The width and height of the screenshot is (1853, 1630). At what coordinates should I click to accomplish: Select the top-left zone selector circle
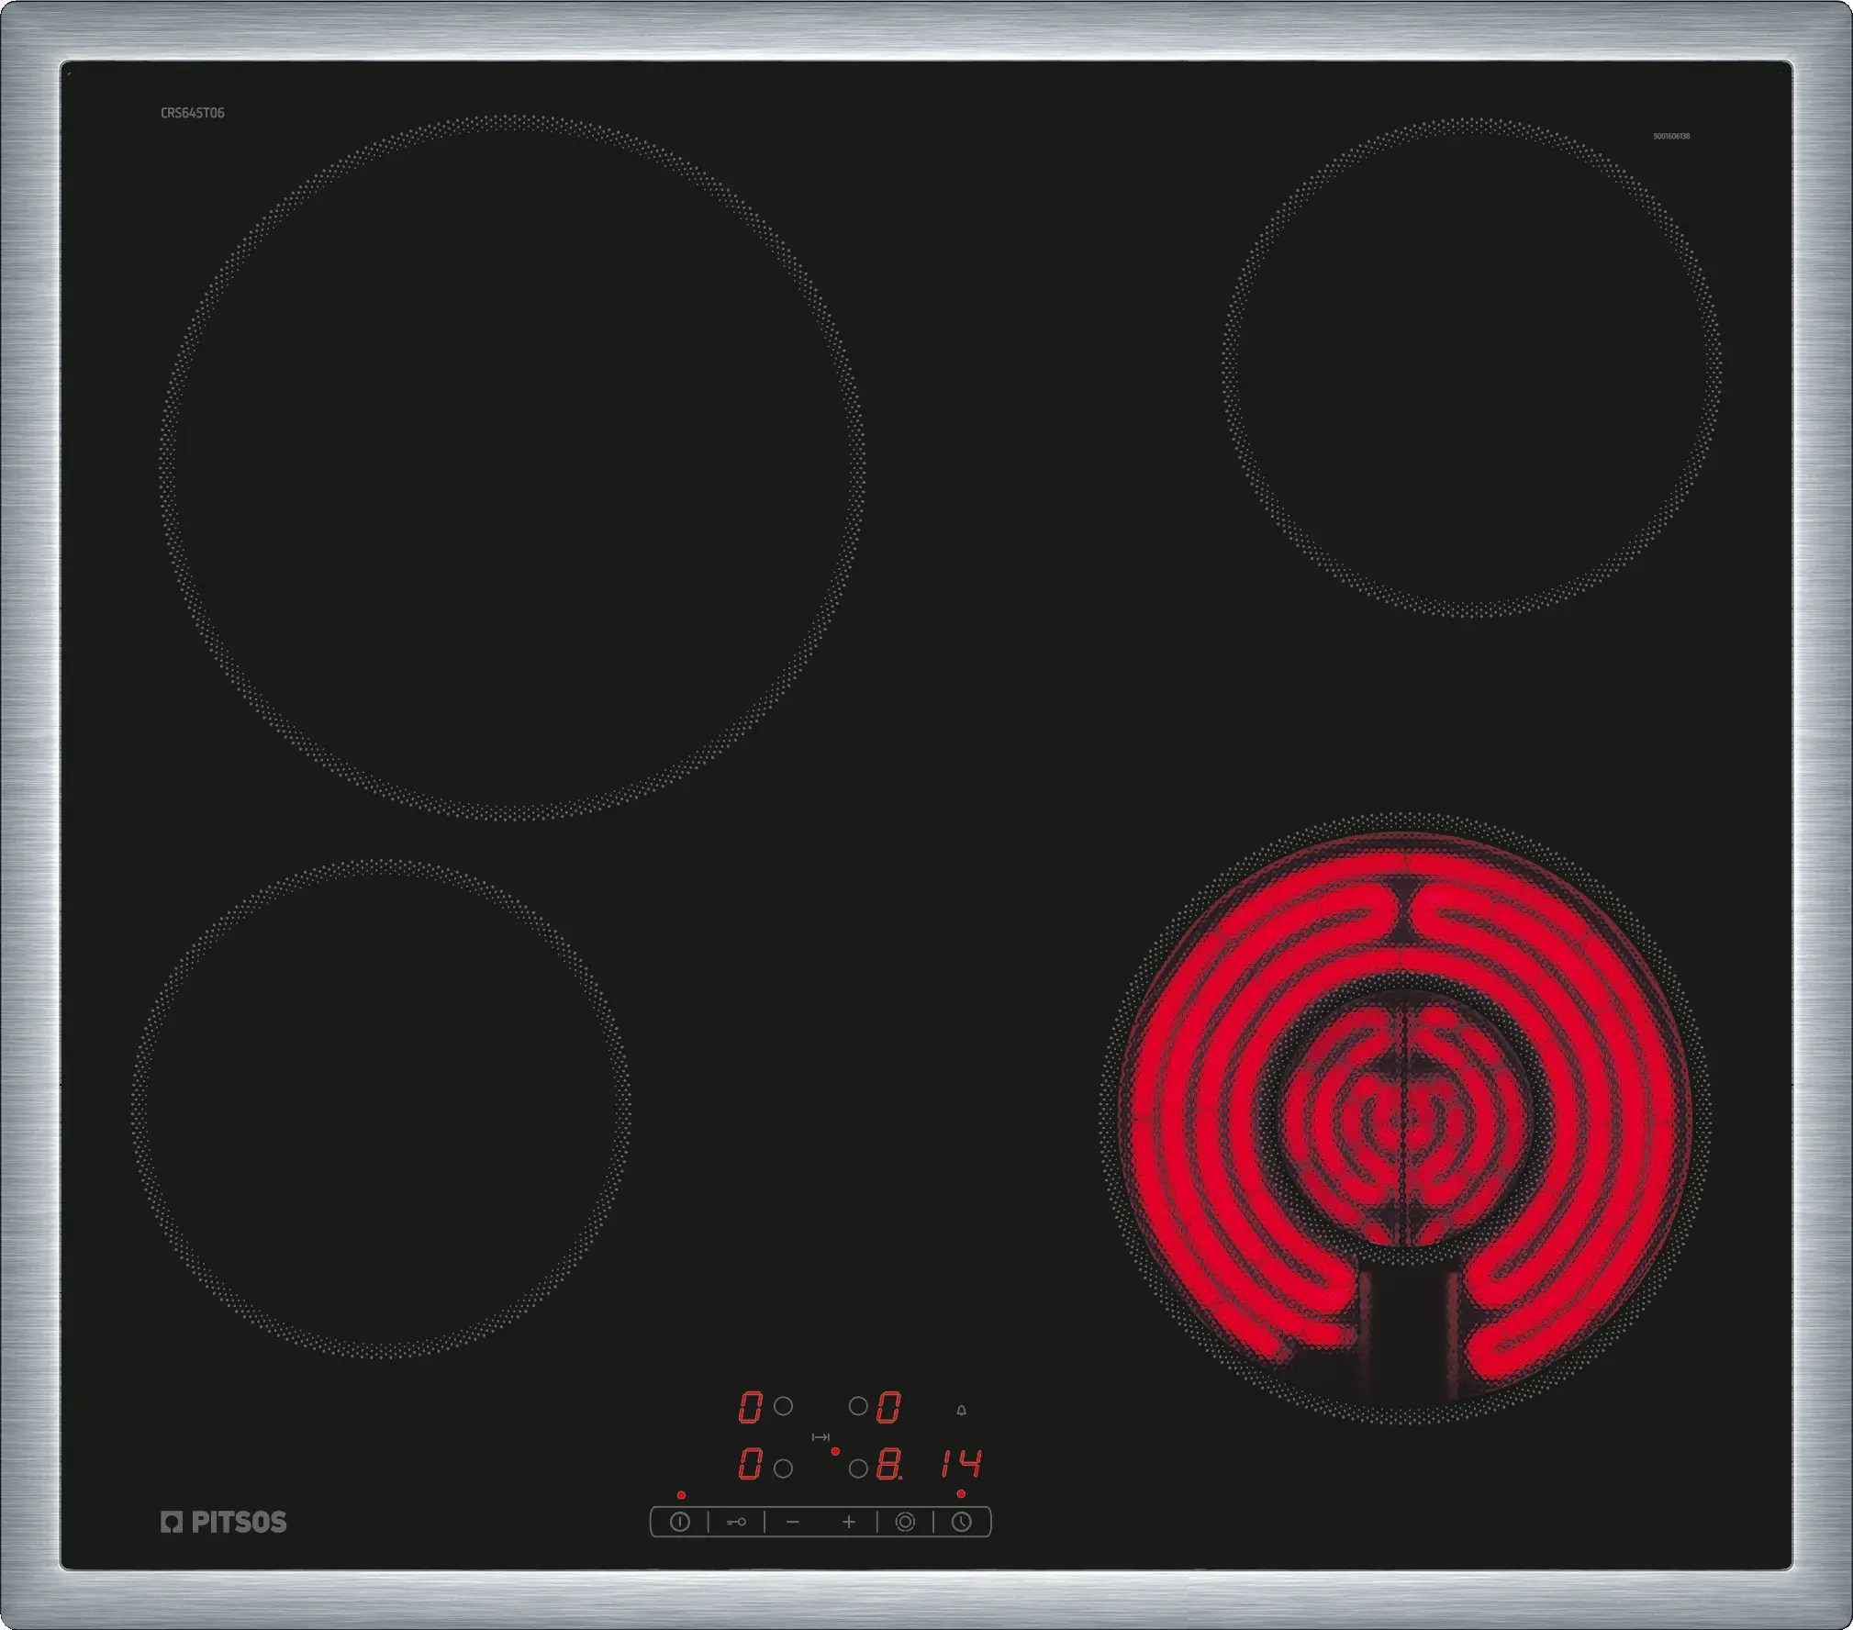(783, 1406)
